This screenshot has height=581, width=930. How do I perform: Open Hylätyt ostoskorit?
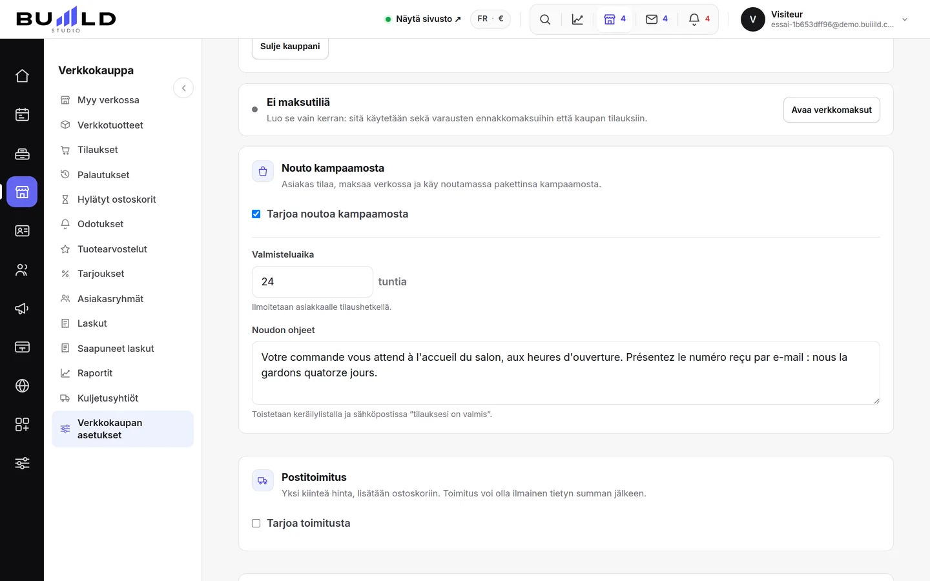coord(123,199)
